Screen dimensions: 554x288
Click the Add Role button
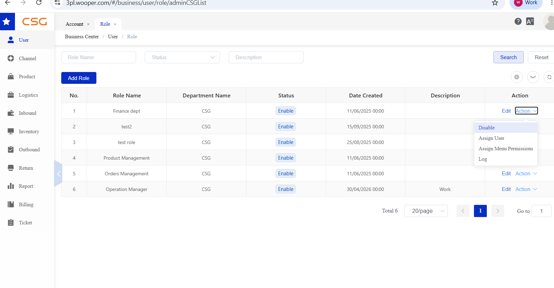[x=79, y=78]
